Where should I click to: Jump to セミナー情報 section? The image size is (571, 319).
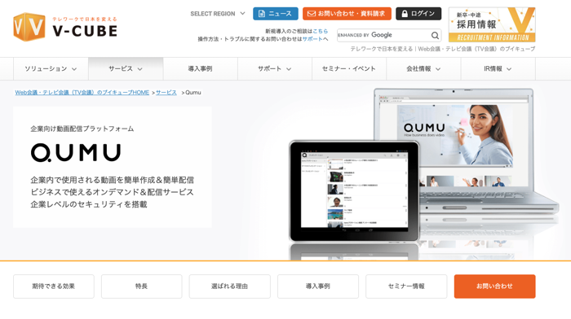click(406, 286)
